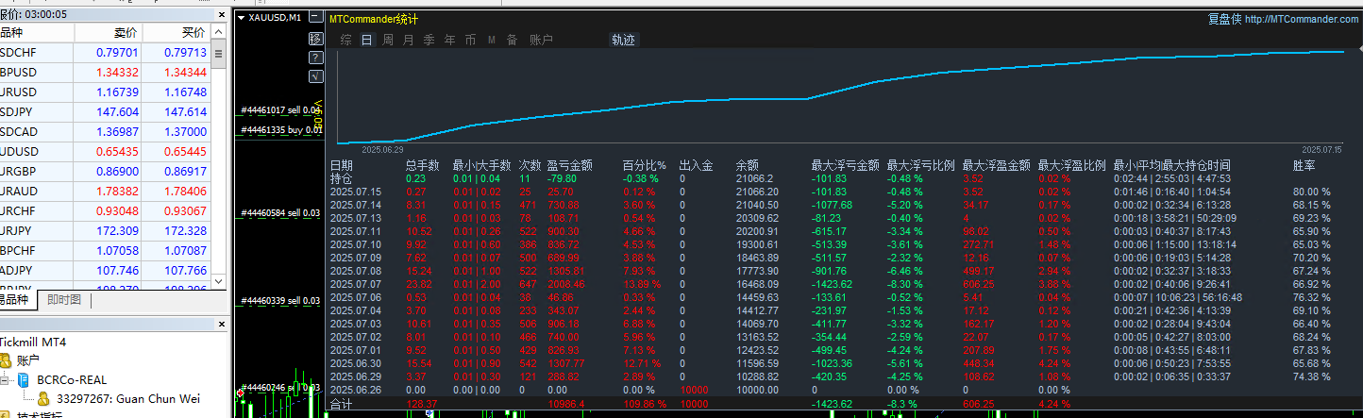Screen dimensions: 1363x418
Task: Switch to the 季 quarterly tab
Action: (x=429, y=40)
